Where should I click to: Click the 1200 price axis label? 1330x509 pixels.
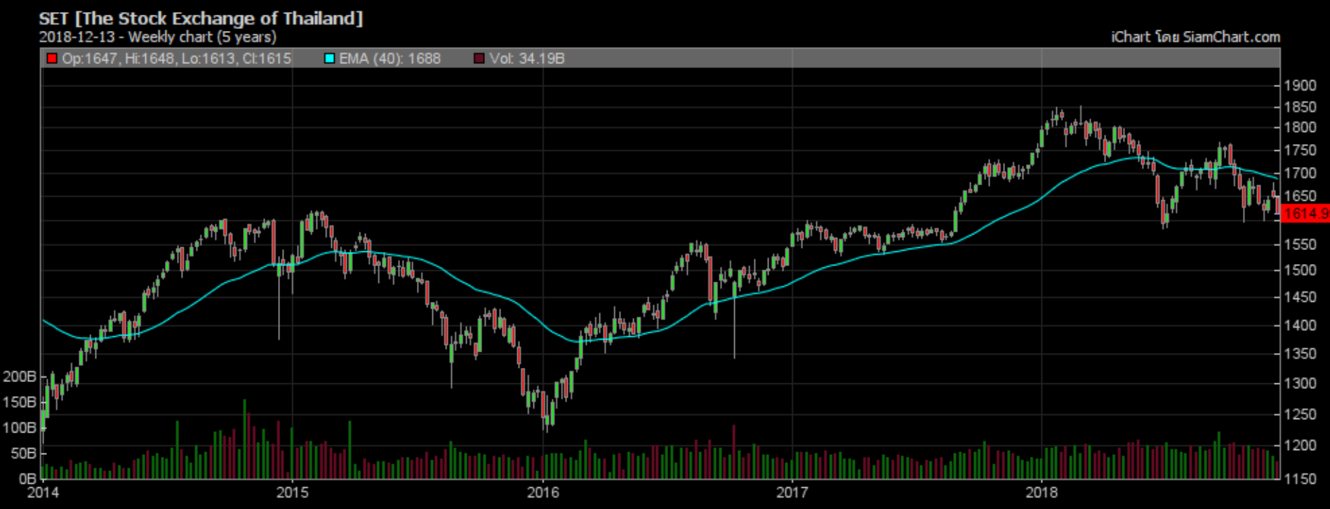tap(1300, 446)
